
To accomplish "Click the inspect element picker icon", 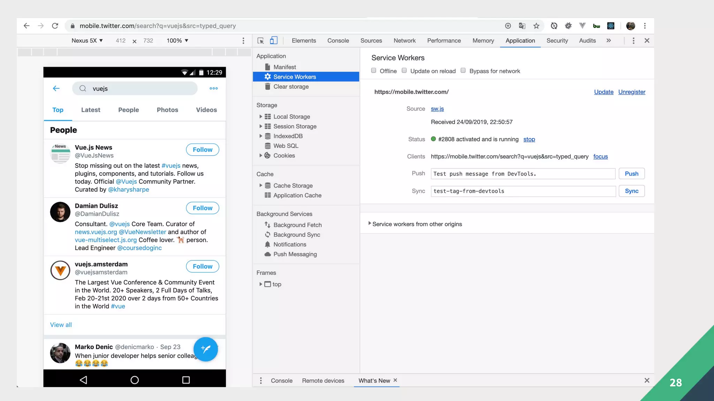I will coord(260,41).
